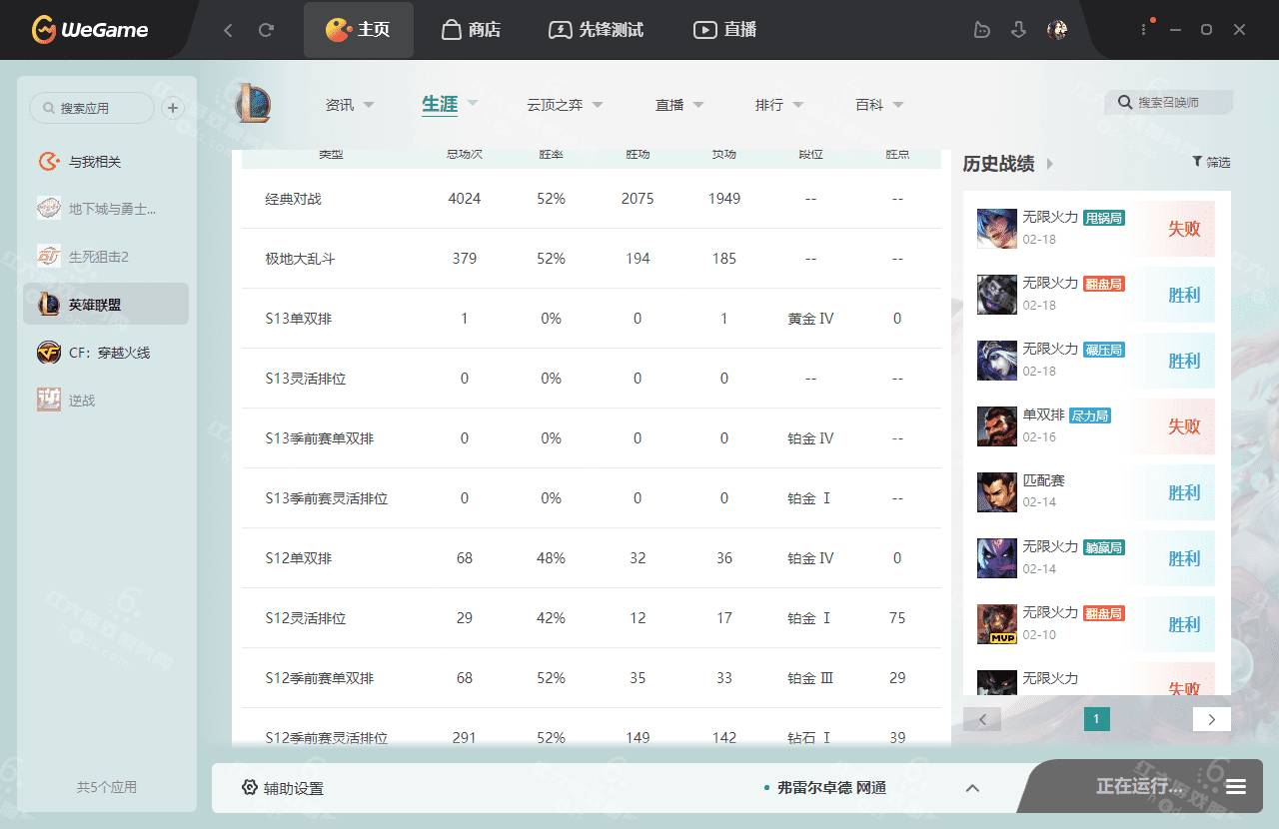The height and width of the screenshot is (829, 1279).
Task: Select 英雄联盟 in the sidebar
Action: click(106, 305)
